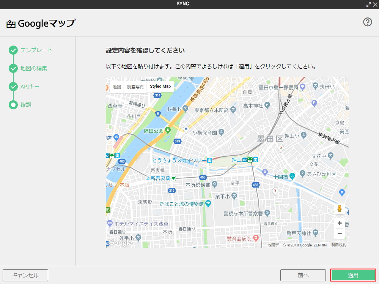
Task: Click the 隅田公園 park marker
Action: coord(168,130)
